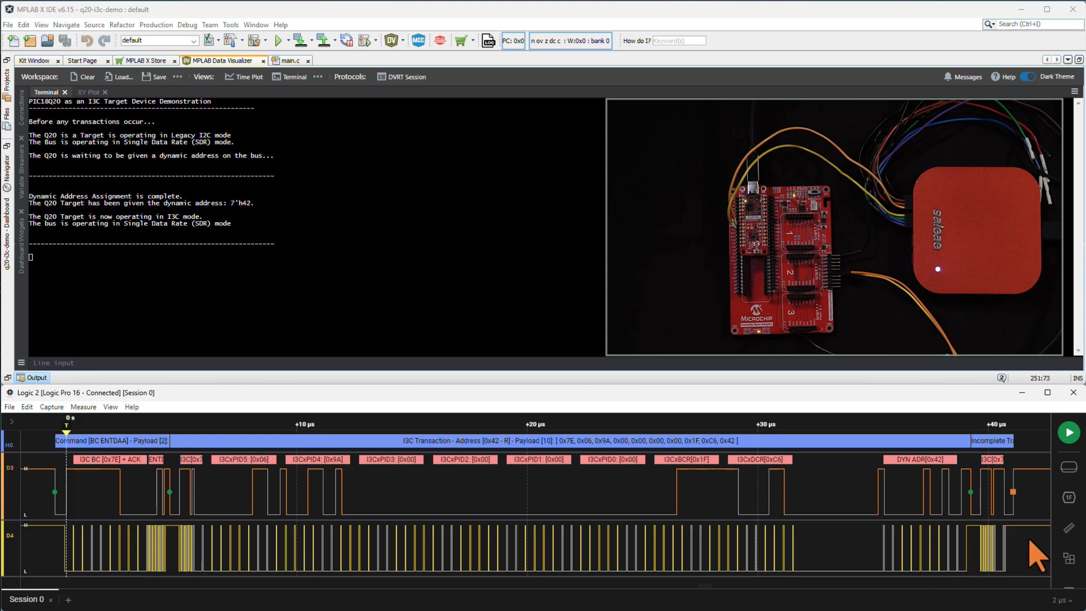This screenshot has height=611, width=1086.
Task: Expand Data Visualizer hamburger menu
Action: pyautogui.click(x=1074, y=92)
